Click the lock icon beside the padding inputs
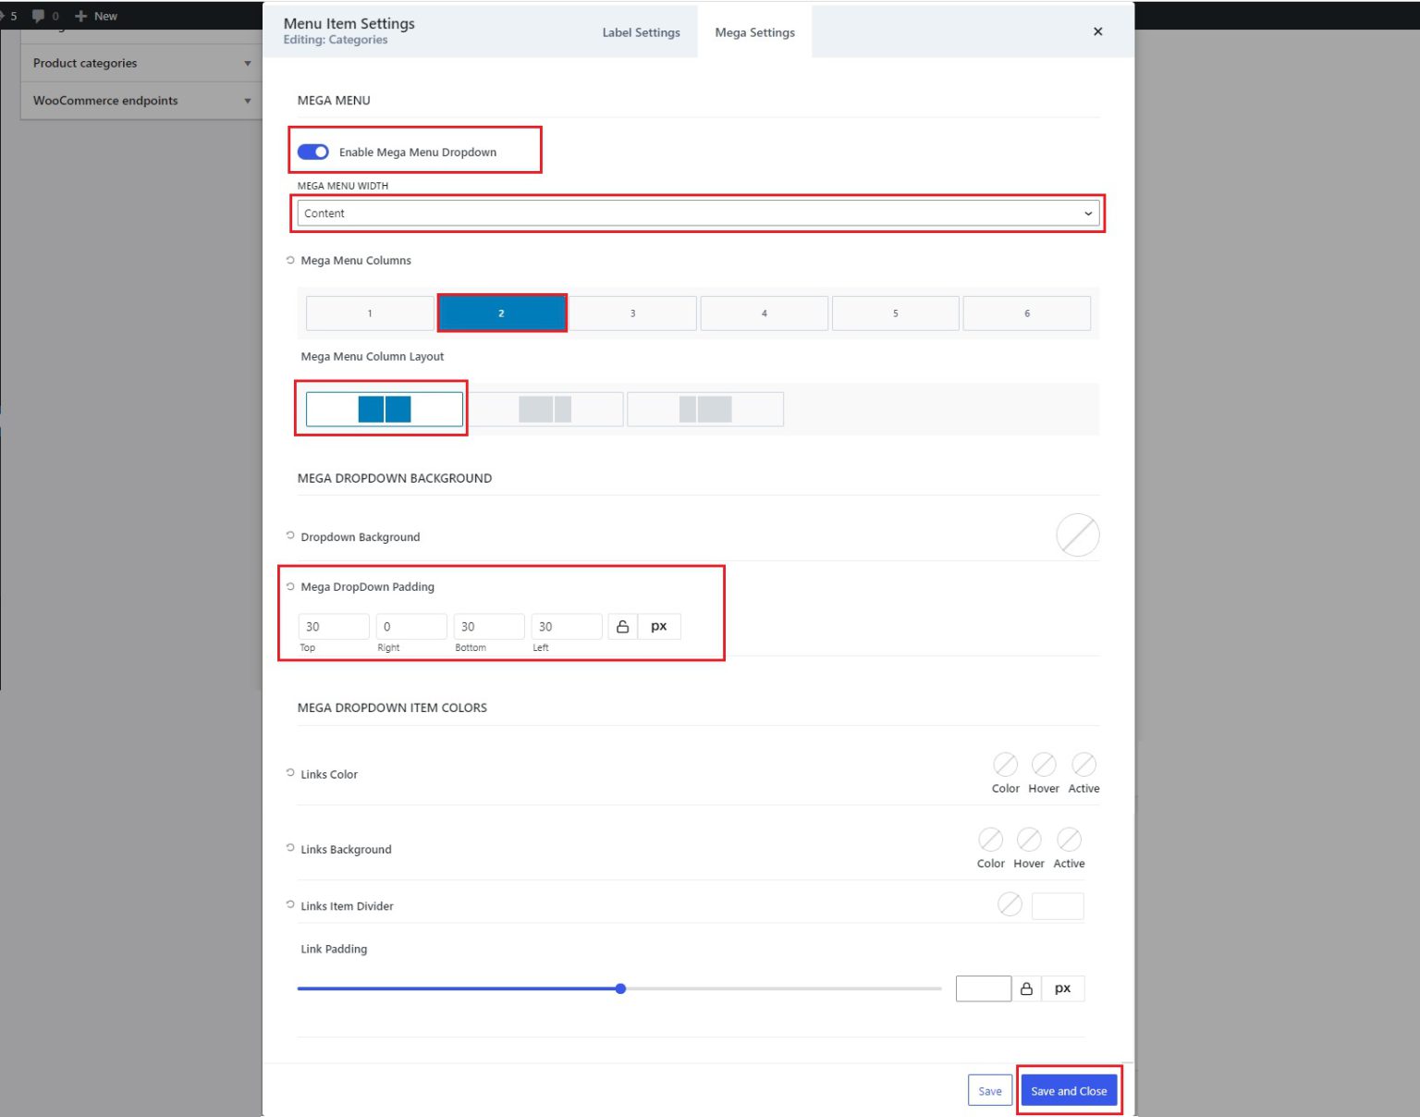 point(621,626)
